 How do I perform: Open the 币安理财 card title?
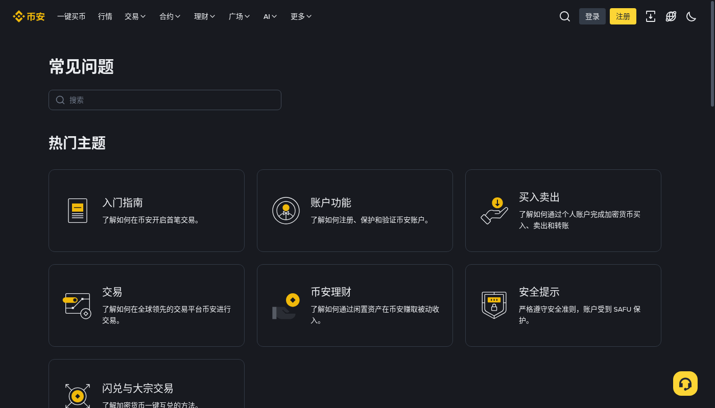coord(331,292)
